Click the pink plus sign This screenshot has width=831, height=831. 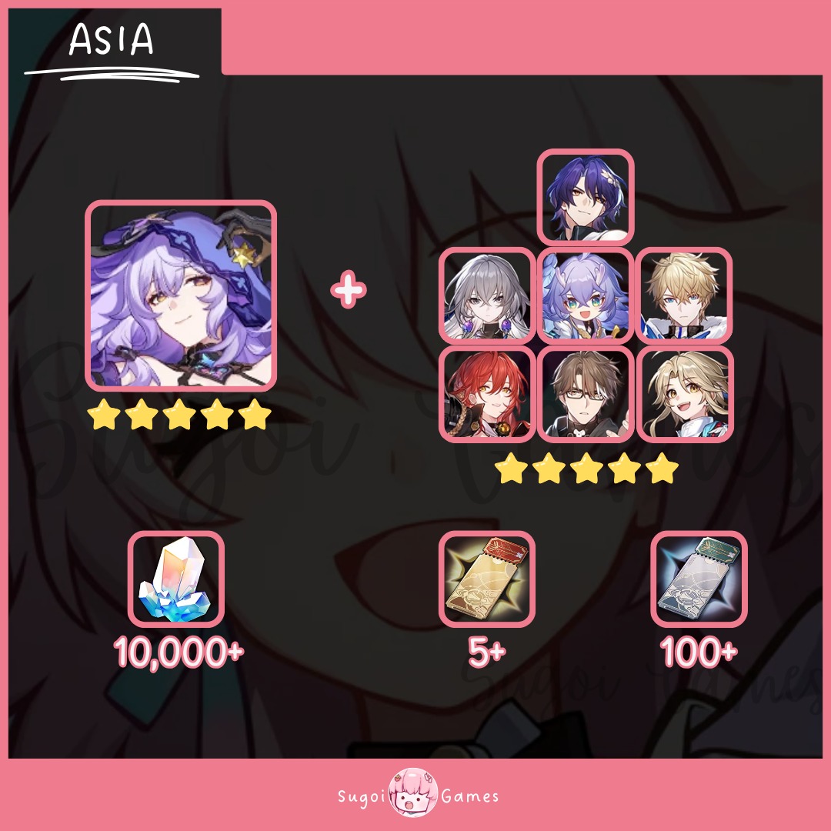coord(349,289)
